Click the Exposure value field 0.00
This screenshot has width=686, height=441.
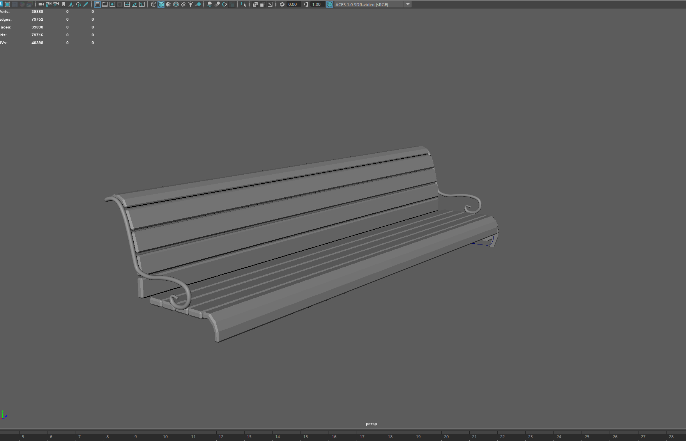pos(293,4)
